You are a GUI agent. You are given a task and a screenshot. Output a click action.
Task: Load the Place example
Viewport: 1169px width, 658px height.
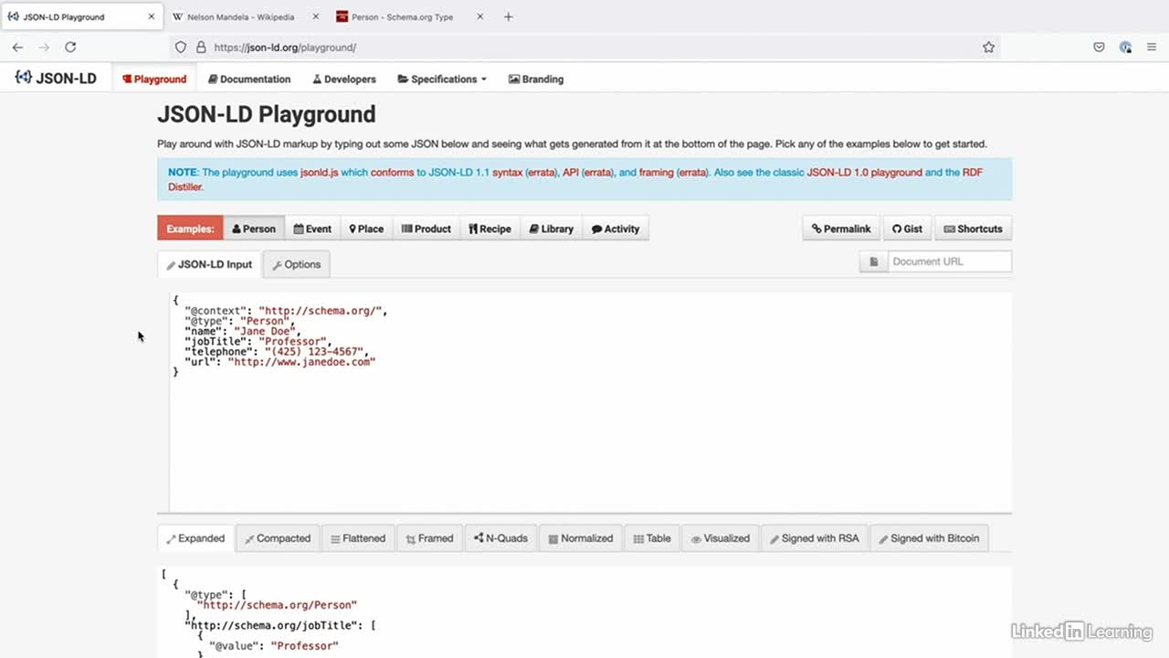point(366,228)
